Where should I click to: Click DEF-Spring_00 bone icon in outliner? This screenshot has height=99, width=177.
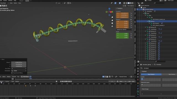point(147,27)
